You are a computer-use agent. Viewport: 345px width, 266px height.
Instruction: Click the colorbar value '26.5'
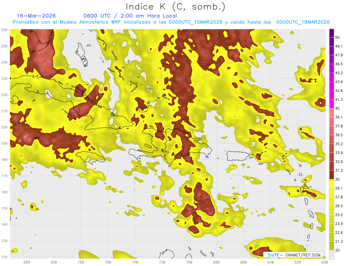tap(339, 206)
